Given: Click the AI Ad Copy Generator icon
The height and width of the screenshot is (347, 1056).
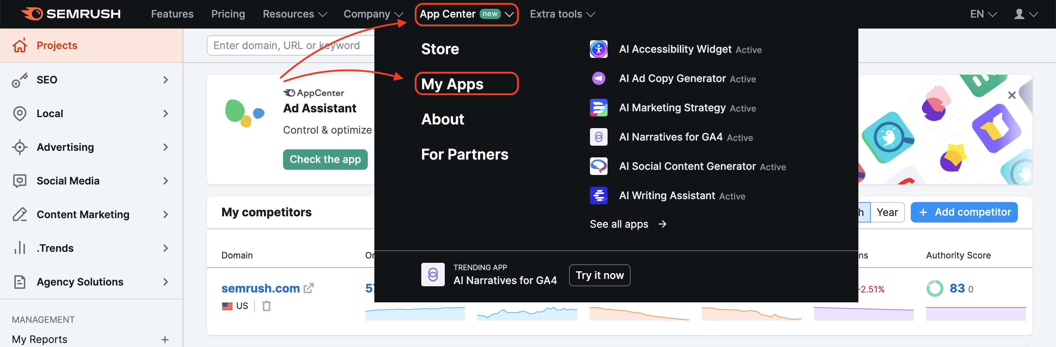Looking at the screenshot, I should pos(598,78).
